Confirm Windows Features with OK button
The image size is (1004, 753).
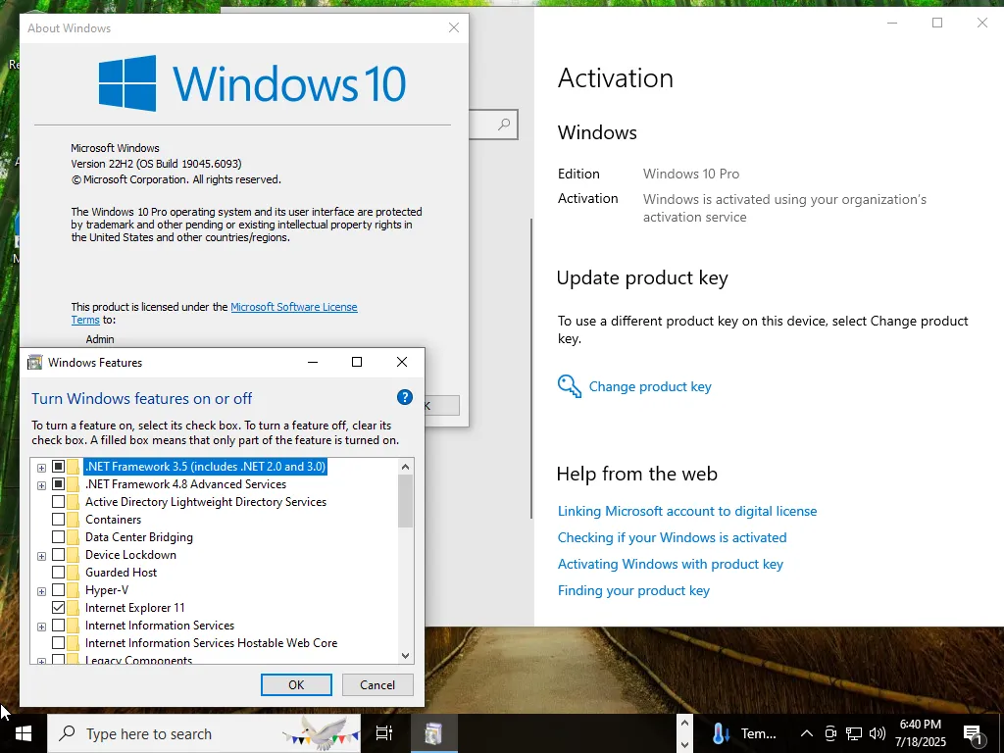coord(296,684)
